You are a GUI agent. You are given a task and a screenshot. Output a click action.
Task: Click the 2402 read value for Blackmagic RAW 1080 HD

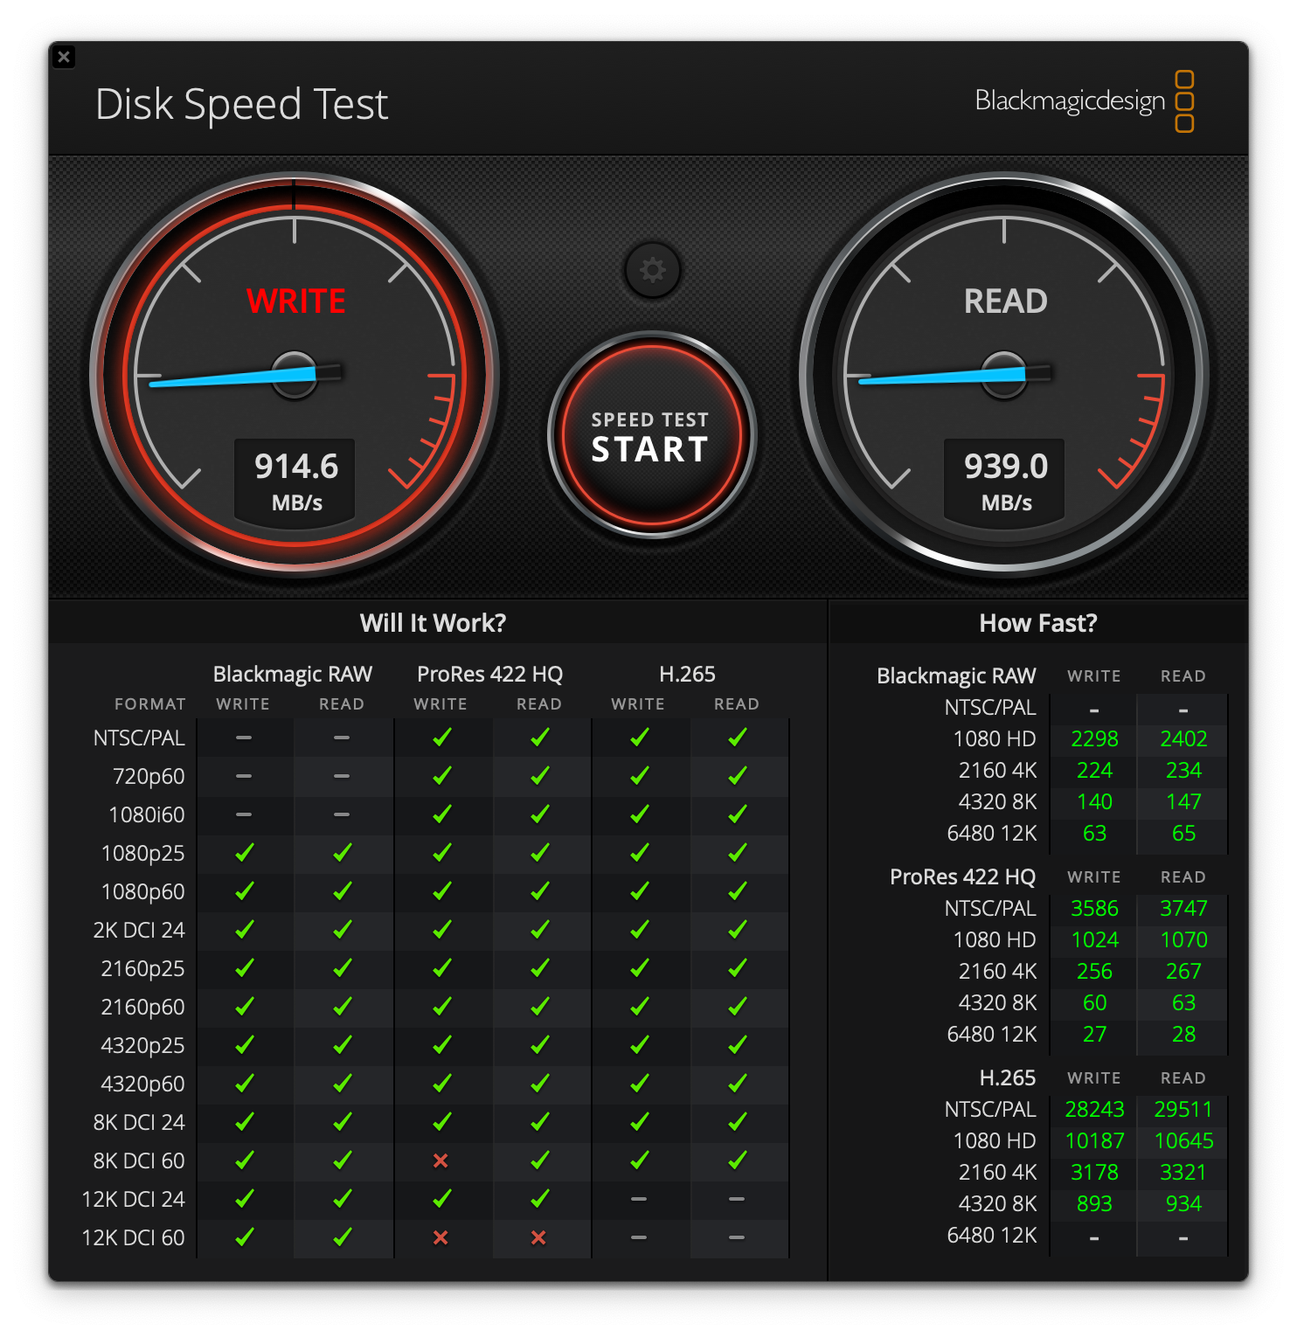coord(1183,739)
